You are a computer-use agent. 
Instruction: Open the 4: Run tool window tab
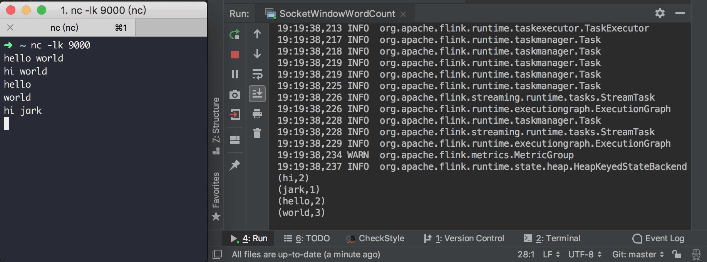pyautogui.click(x=249, y=238)
